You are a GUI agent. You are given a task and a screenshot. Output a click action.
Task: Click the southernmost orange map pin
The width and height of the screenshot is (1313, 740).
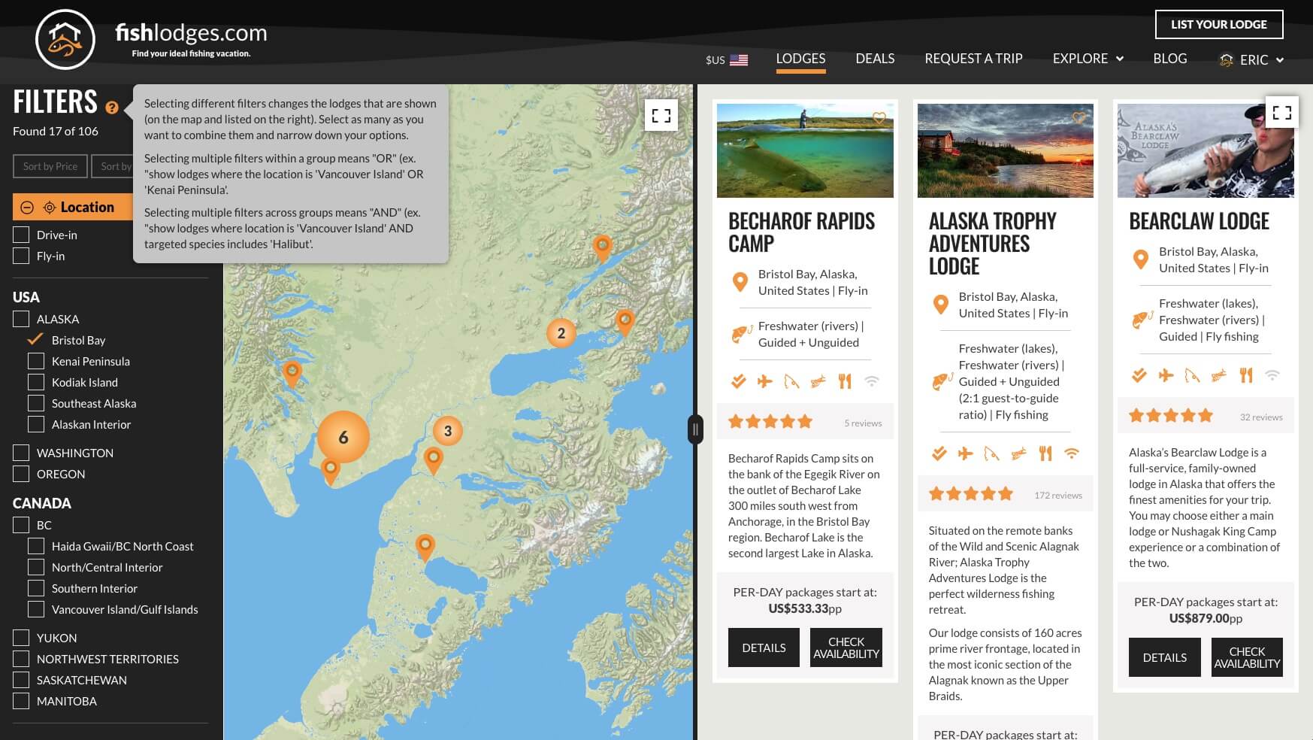click(x=425, y=547)
